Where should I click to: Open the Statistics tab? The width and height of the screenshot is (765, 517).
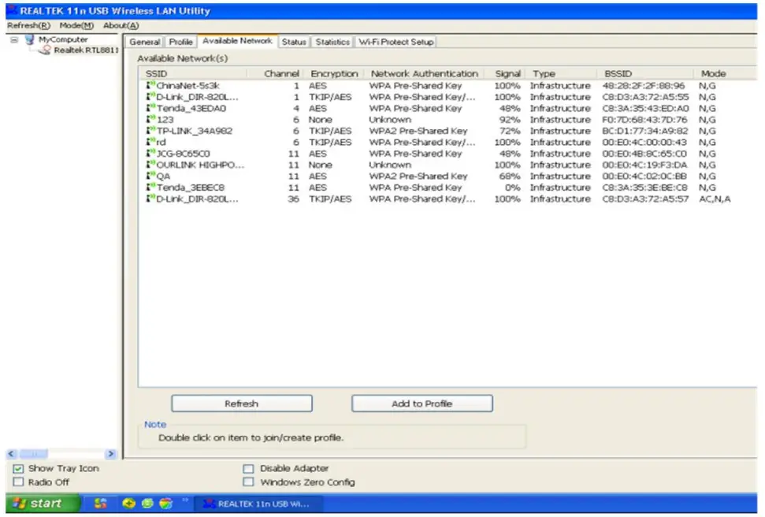(x=332, y=42)
